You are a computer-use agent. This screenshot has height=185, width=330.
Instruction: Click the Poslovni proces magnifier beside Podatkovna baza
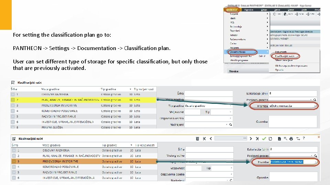(x=315, y=156)
